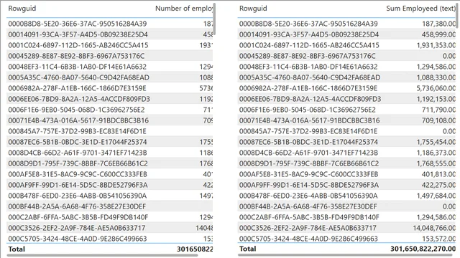This screenshot has width=460, height=258.
Task: Click value 187,380.00 in right table
Action: coord(438,24)
